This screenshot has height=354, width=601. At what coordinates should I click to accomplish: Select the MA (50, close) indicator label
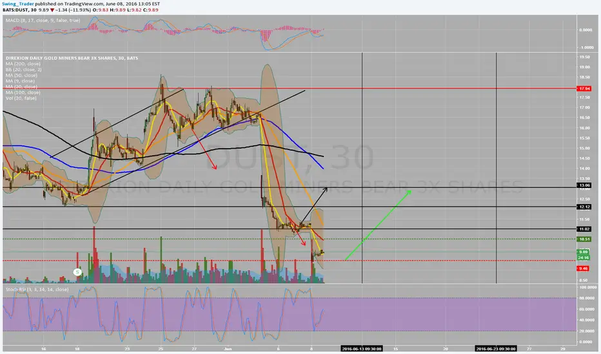(x=21, y=75)
